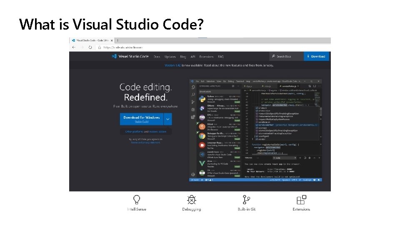Open Source Control in activity bar
This screenshot has width=400, height=225.
click(193, 102)
